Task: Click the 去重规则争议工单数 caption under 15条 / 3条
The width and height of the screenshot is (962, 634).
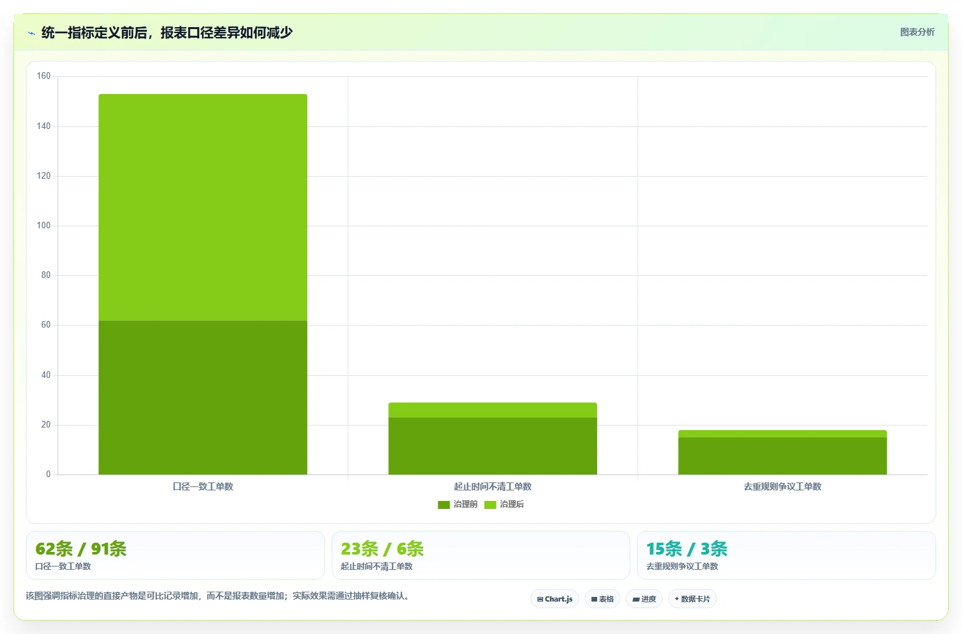Action: (x=682, y=566)
